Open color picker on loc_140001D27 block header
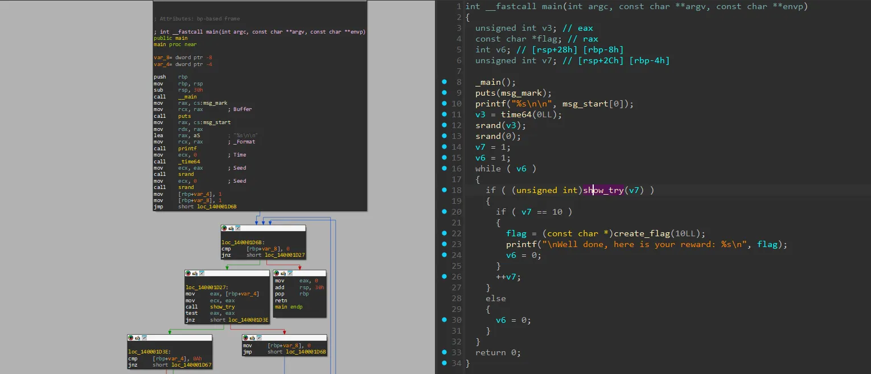 click(x=189, y=273)
